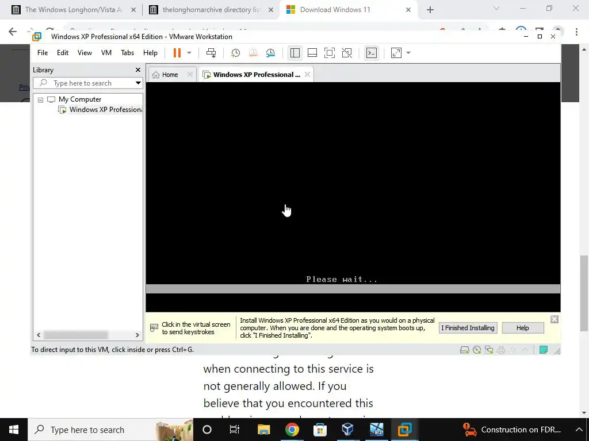Click the keyboard icon in hint bar
Viewport: 589px width, 441px height.
point(154,328)
